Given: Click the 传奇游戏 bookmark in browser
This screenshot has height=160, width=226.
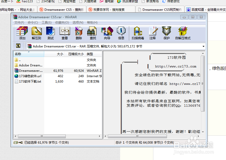Looking at the screenshot, I should click(x=171, y=2).
